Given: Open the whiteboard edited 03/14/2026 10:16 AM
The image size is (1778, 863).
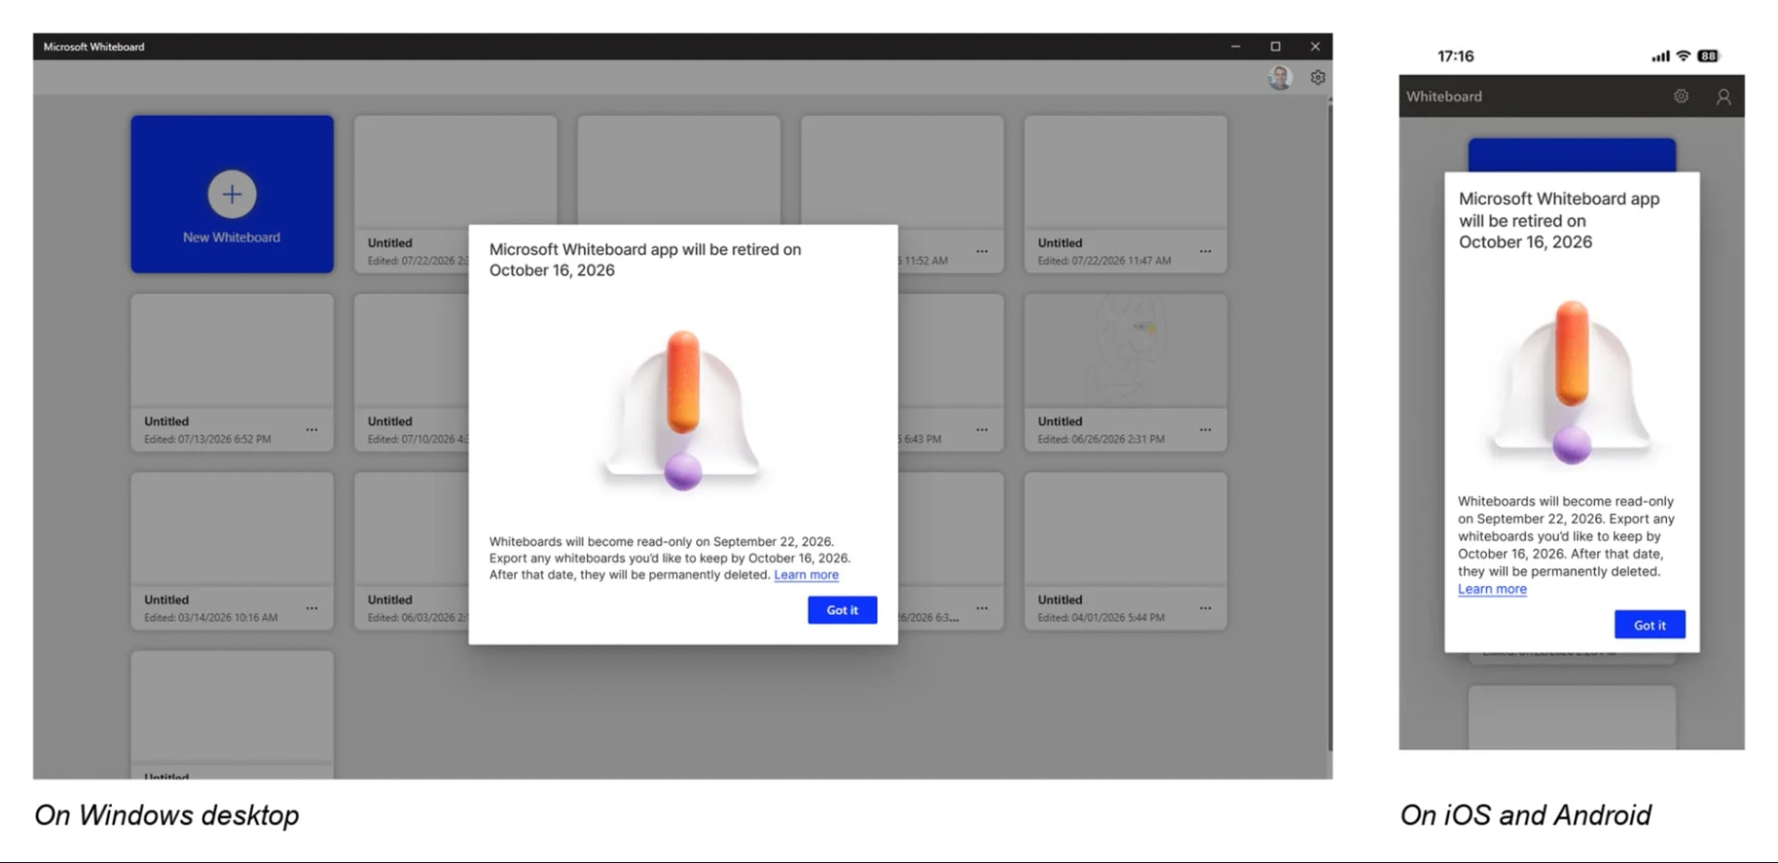Looking at the screenshot, I should click(x=232, y=551).
